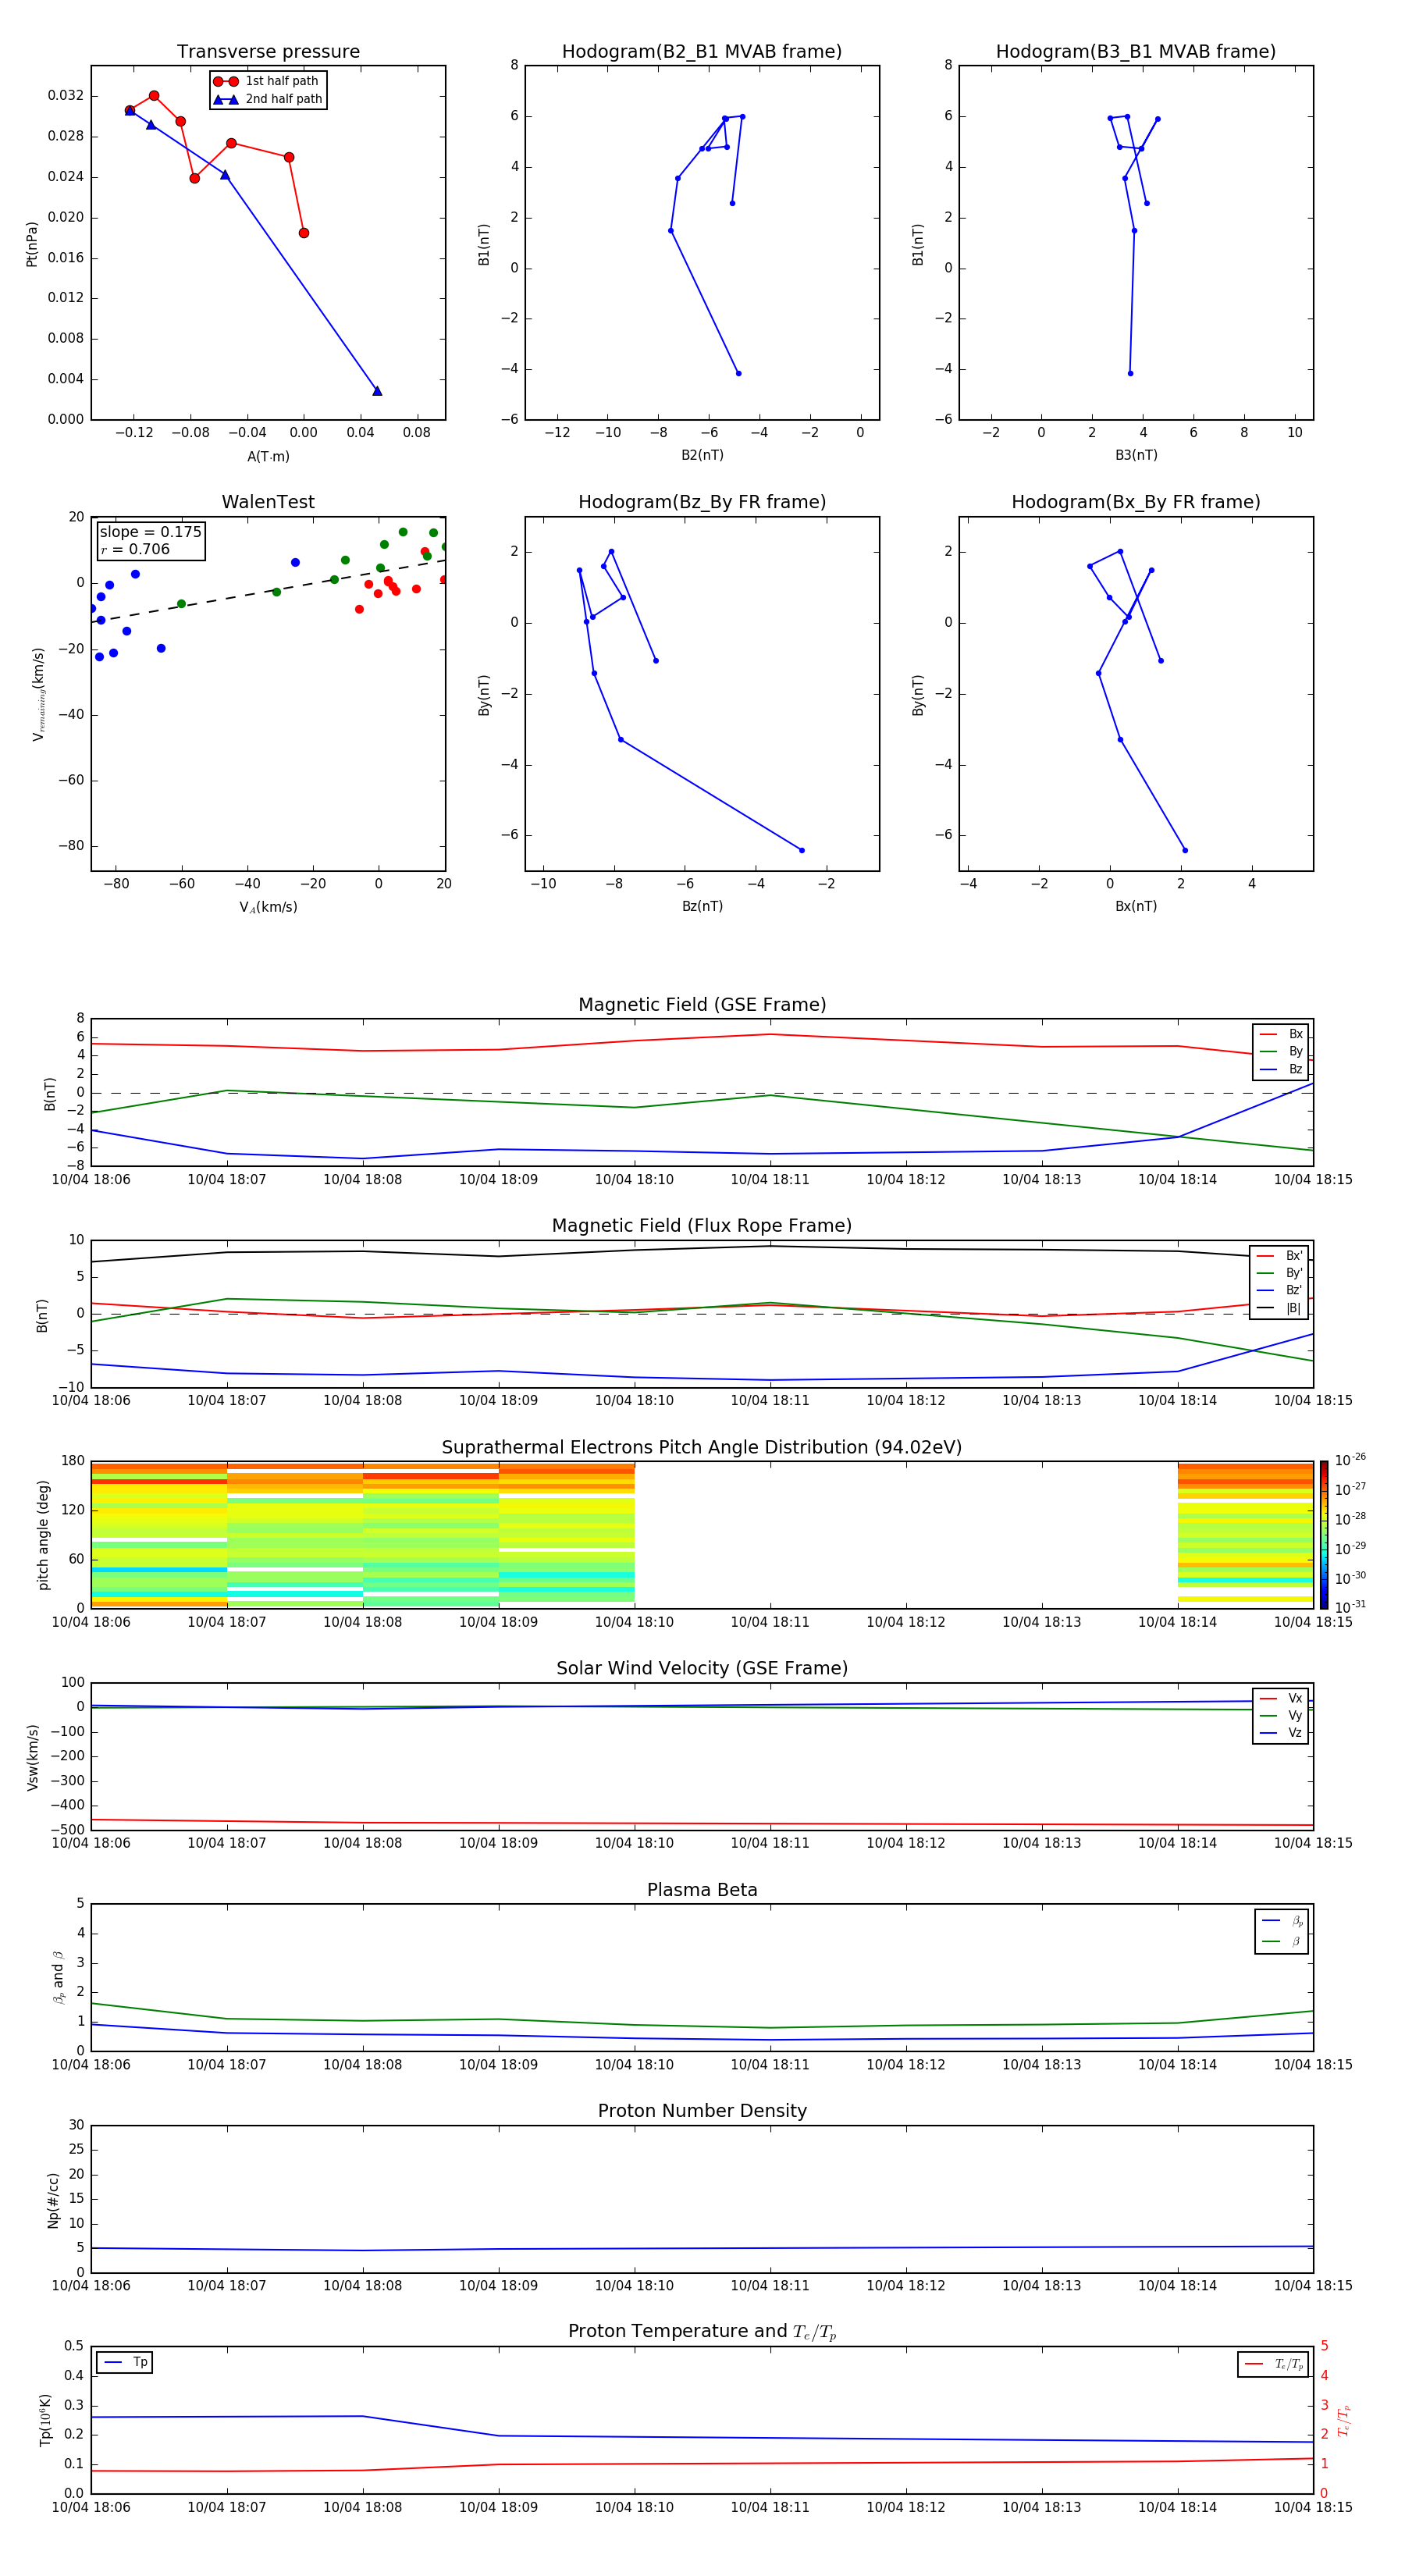1405x2576 pixels.
Task: Click the 'Magnetic Field (Flux Rope Frame)' title
Action: pyautogui.click(x=702, y=1226)
